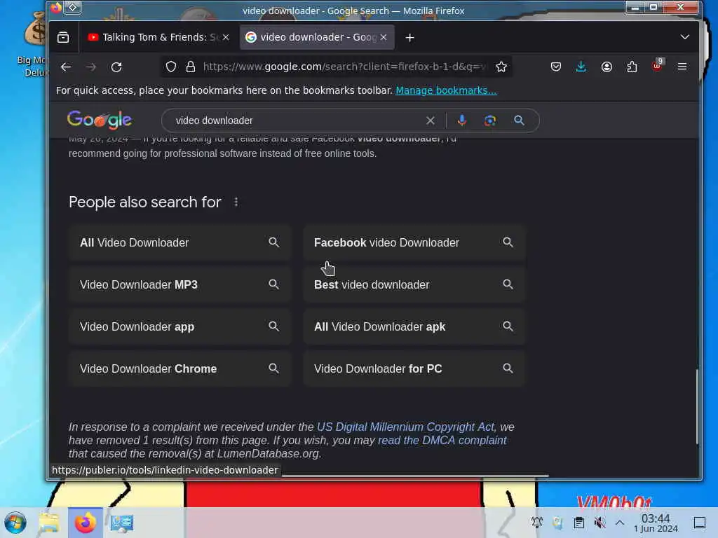Expand the list all tabs chevron
718x538 pixels.
(684, 37)
